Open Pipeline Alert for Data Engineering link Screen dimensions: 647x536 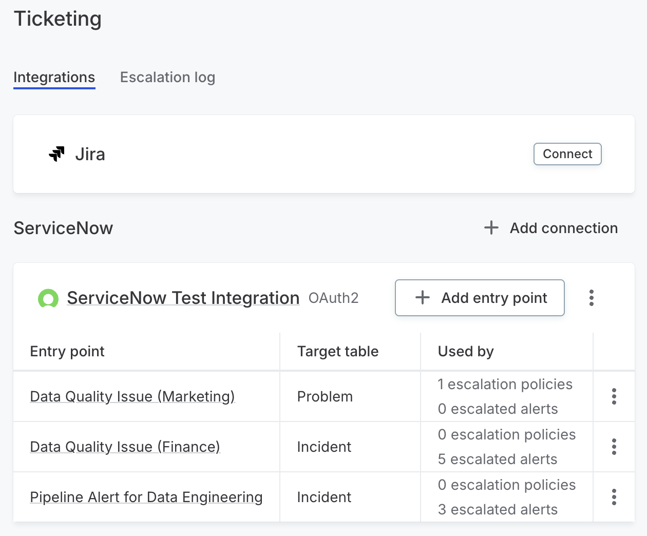pos(146,497)
